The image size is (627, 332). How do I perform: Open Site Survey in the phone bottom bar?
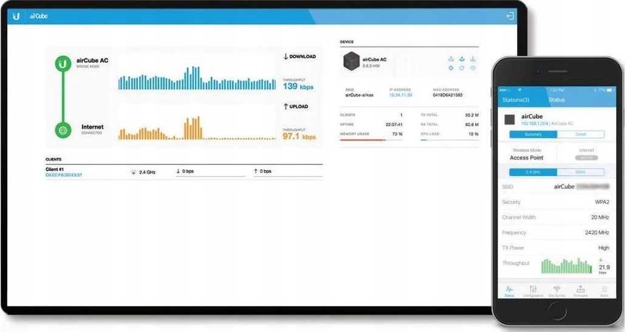click(557, 291)
